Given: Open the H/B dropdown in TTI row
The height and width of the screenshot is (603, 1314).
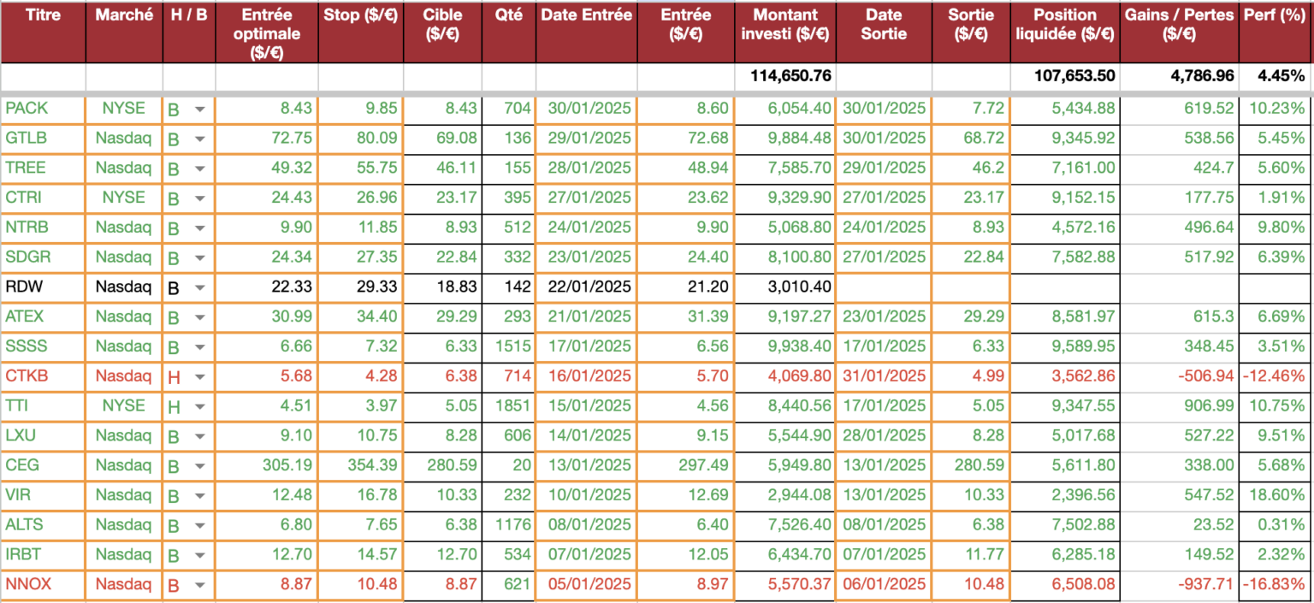Looking at the screenshot, I should pos(199,406).
